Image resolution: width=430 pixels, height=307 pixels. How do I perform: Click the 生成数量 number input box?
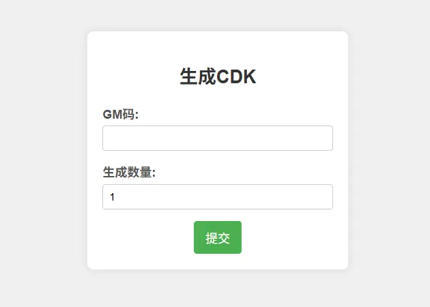[x=218, y=196]
